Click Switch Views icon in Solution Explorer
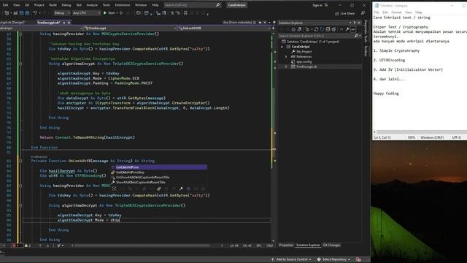Viewport: 467px width, 263px height. tap(299, 29)
